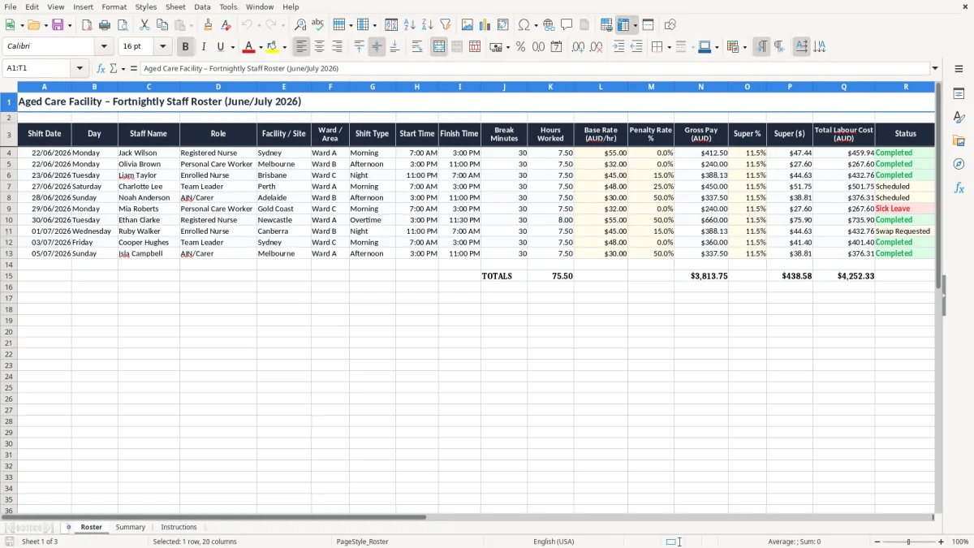Viewport: 974px width, 548px height.
Task: Click the Sort Ascending icon
Action: pos(409,24)
